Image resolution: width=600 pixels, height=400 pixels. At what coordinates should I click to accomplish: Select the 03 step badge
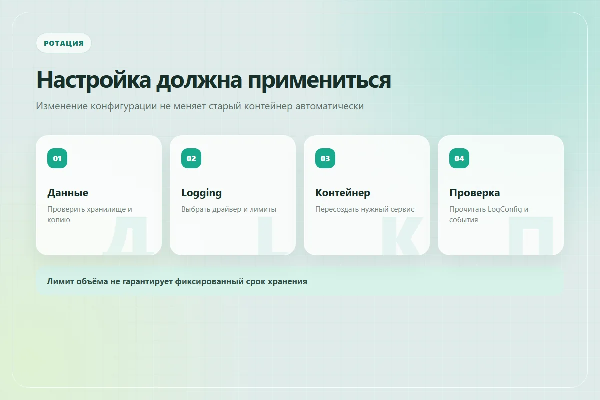pos(325,158)
